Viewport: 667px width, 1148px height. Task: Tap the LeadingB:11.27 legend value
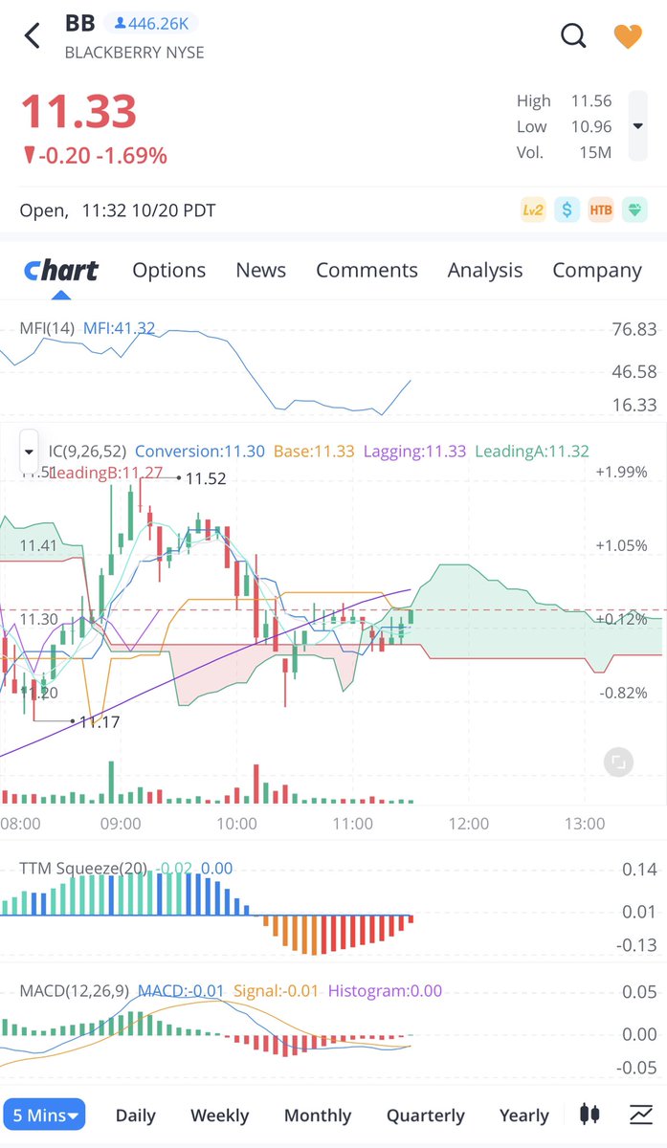coord(105,473)
